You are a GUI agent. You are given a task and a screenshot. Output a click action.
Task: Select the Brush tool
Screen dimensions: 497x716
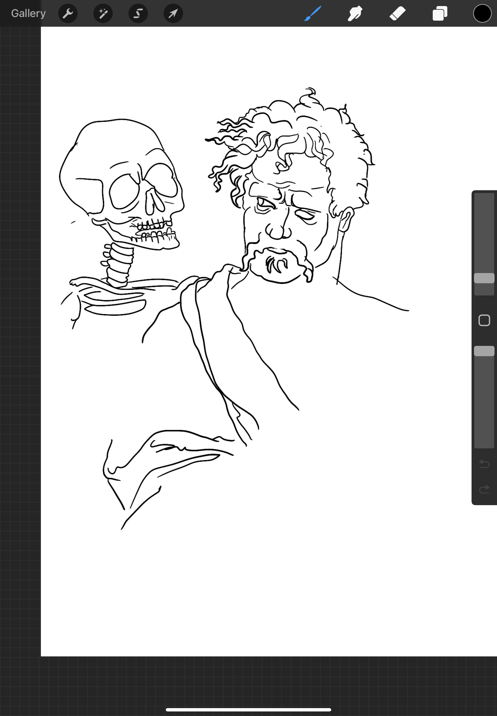point(313,13)
